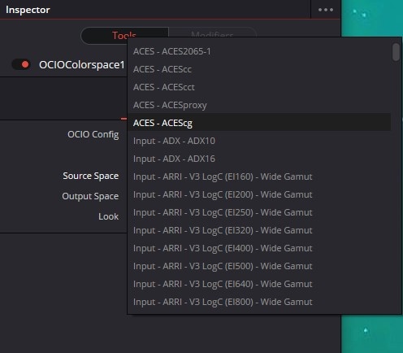Select ACES - ACESproxy entry
The image size is (403, 353).
[x=259, y=105]
